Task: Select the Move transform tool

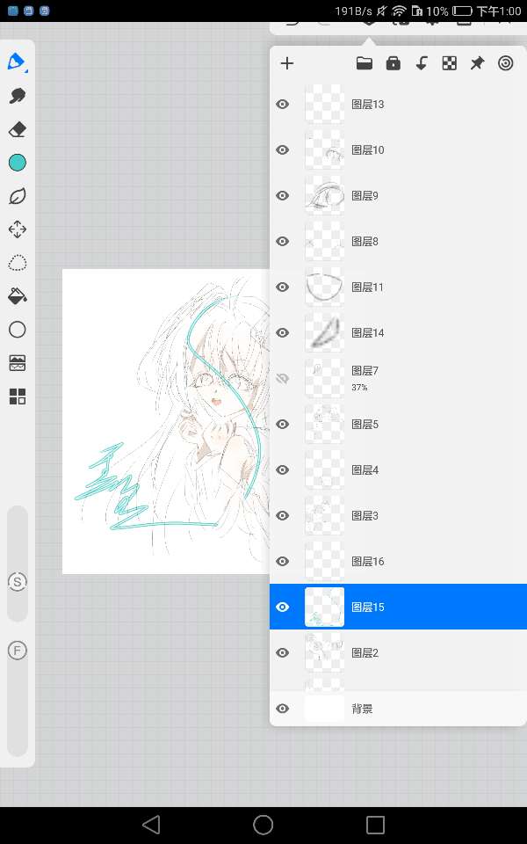Action: click(x=17, y=229)
